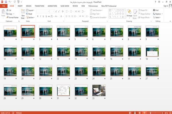Open PowerPoint Help question mark
The width and height of the screenshot is (172, 114).
click(155, 2)
